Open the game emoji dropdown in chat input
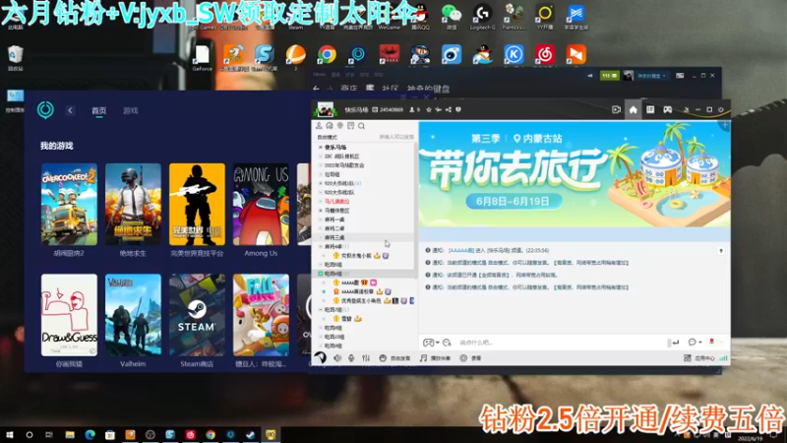787x443 pixels. click(431, 343)
